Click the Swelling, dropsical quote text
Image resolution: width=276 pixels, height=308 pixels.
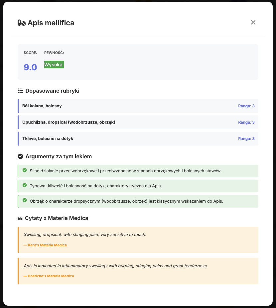point(85,235)
